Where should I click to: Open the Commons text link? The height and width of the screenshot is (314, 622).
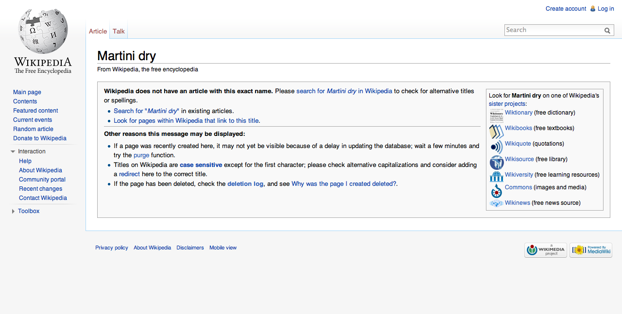coord(518,187)
